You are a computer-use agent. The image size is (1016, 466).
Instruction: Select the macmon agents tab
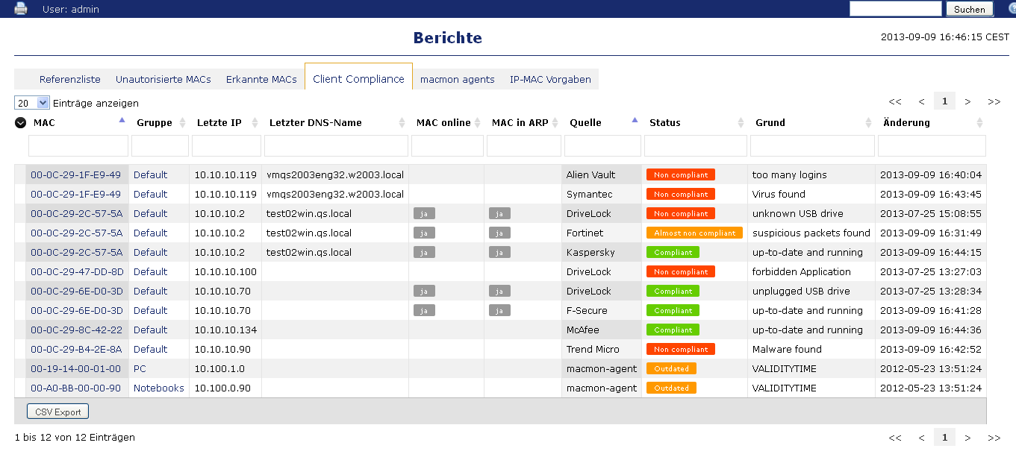(457, 79)
